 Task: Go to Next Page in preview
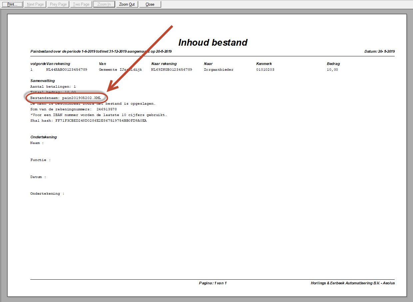tap(35, 4)
